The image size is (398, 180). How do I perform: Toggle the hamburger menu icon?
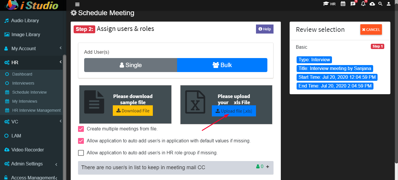[x=77, y=4]
